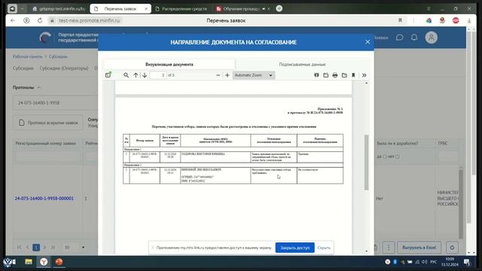482x271 pixels.
Task: Toggle the PDF viewer sidebar
Action: (x=108, y=75)
